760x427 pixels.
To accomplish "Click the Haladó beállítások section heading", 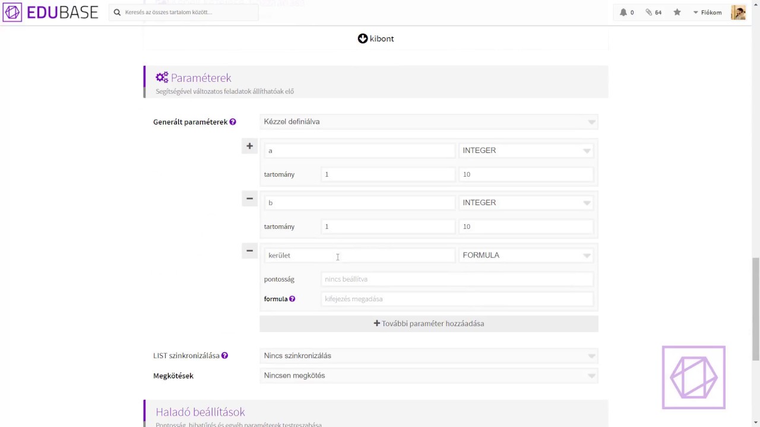I will coord(200,412).
